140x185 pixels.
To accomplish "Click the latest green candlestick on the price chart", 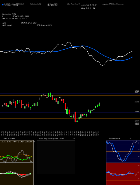I will pos(99,105).
